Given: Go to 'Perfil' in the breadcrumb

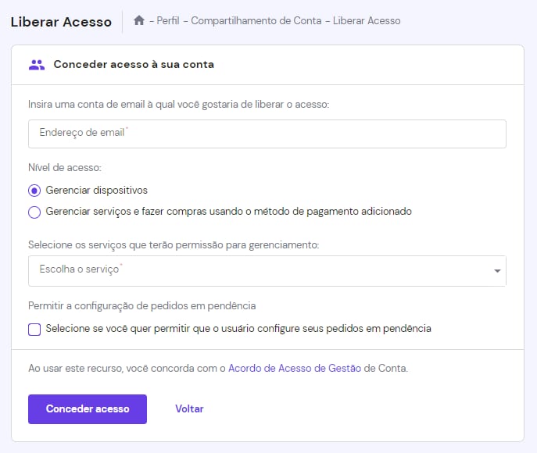Looking at the screenshot, I should 169,21.
